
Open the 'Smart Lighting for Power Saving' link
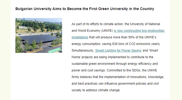118,51
